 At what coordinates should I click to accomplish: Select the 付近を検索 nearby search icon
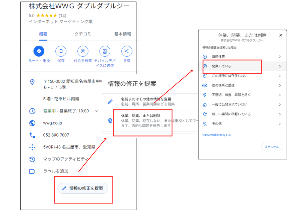coord(82,51)
